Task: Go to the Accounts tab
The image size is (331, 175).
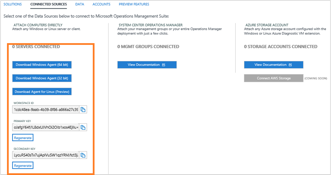Action: click(101, 5)
